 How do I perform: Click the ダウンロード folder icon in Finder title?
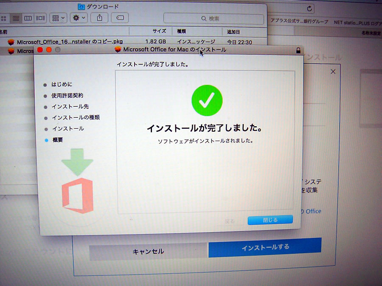(x=81, y=6)
